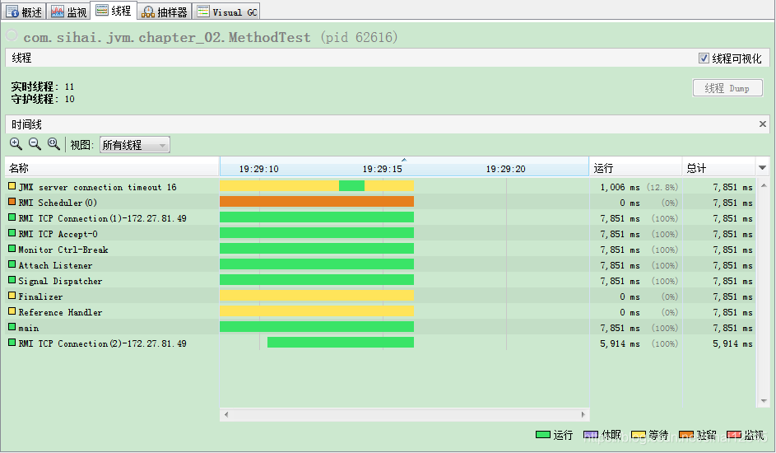Click the Finalizer yellow state icon
776x453 pixels.
(12, 296)
